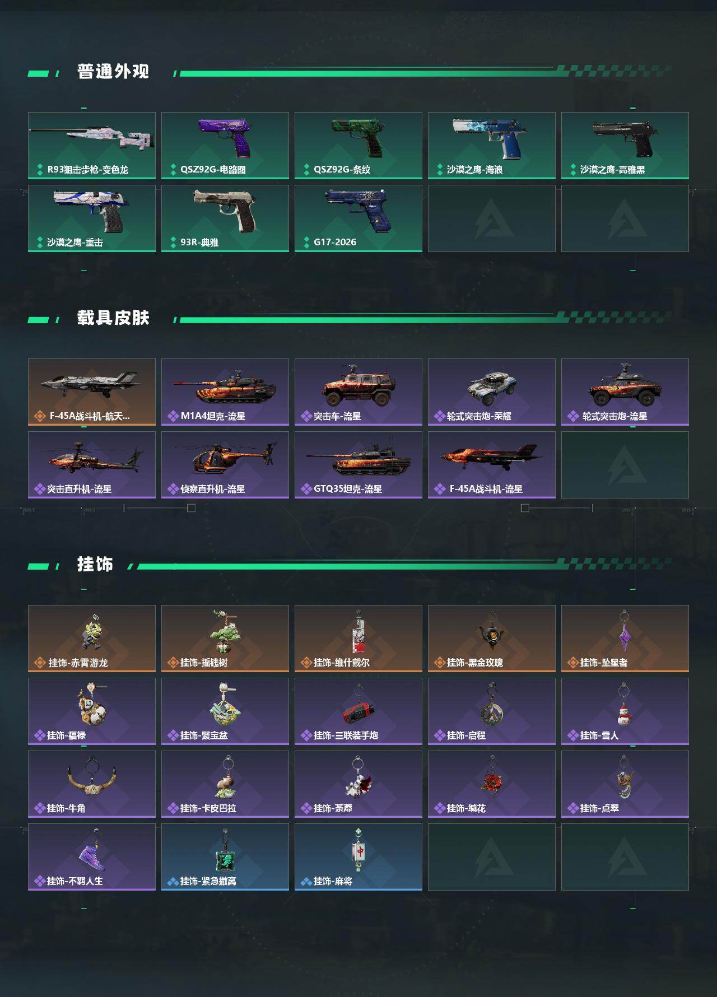Click the 挂饰-麻将 mahjong tile charm
This screenshot has width=717, height=997.
click(358, 857)
